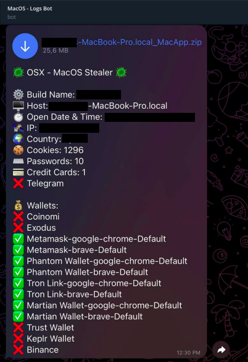Click the cookie emoji next to Cookies
248x362 pixels.
coord(18,150)
